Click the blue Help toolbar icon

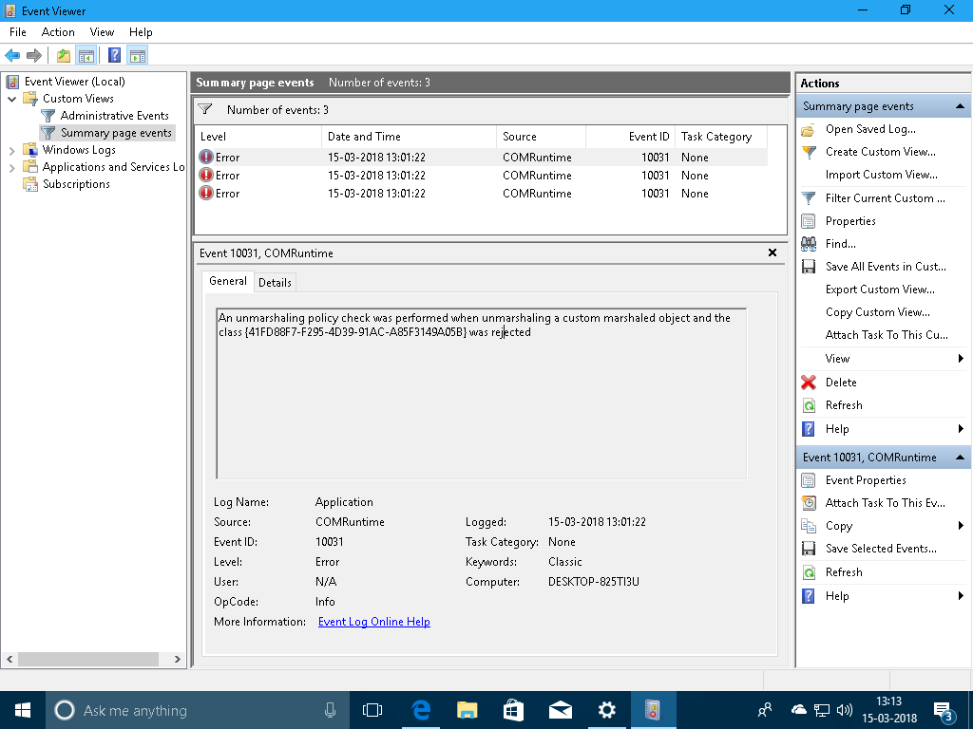pyautogui.click(x=114, y=55)
